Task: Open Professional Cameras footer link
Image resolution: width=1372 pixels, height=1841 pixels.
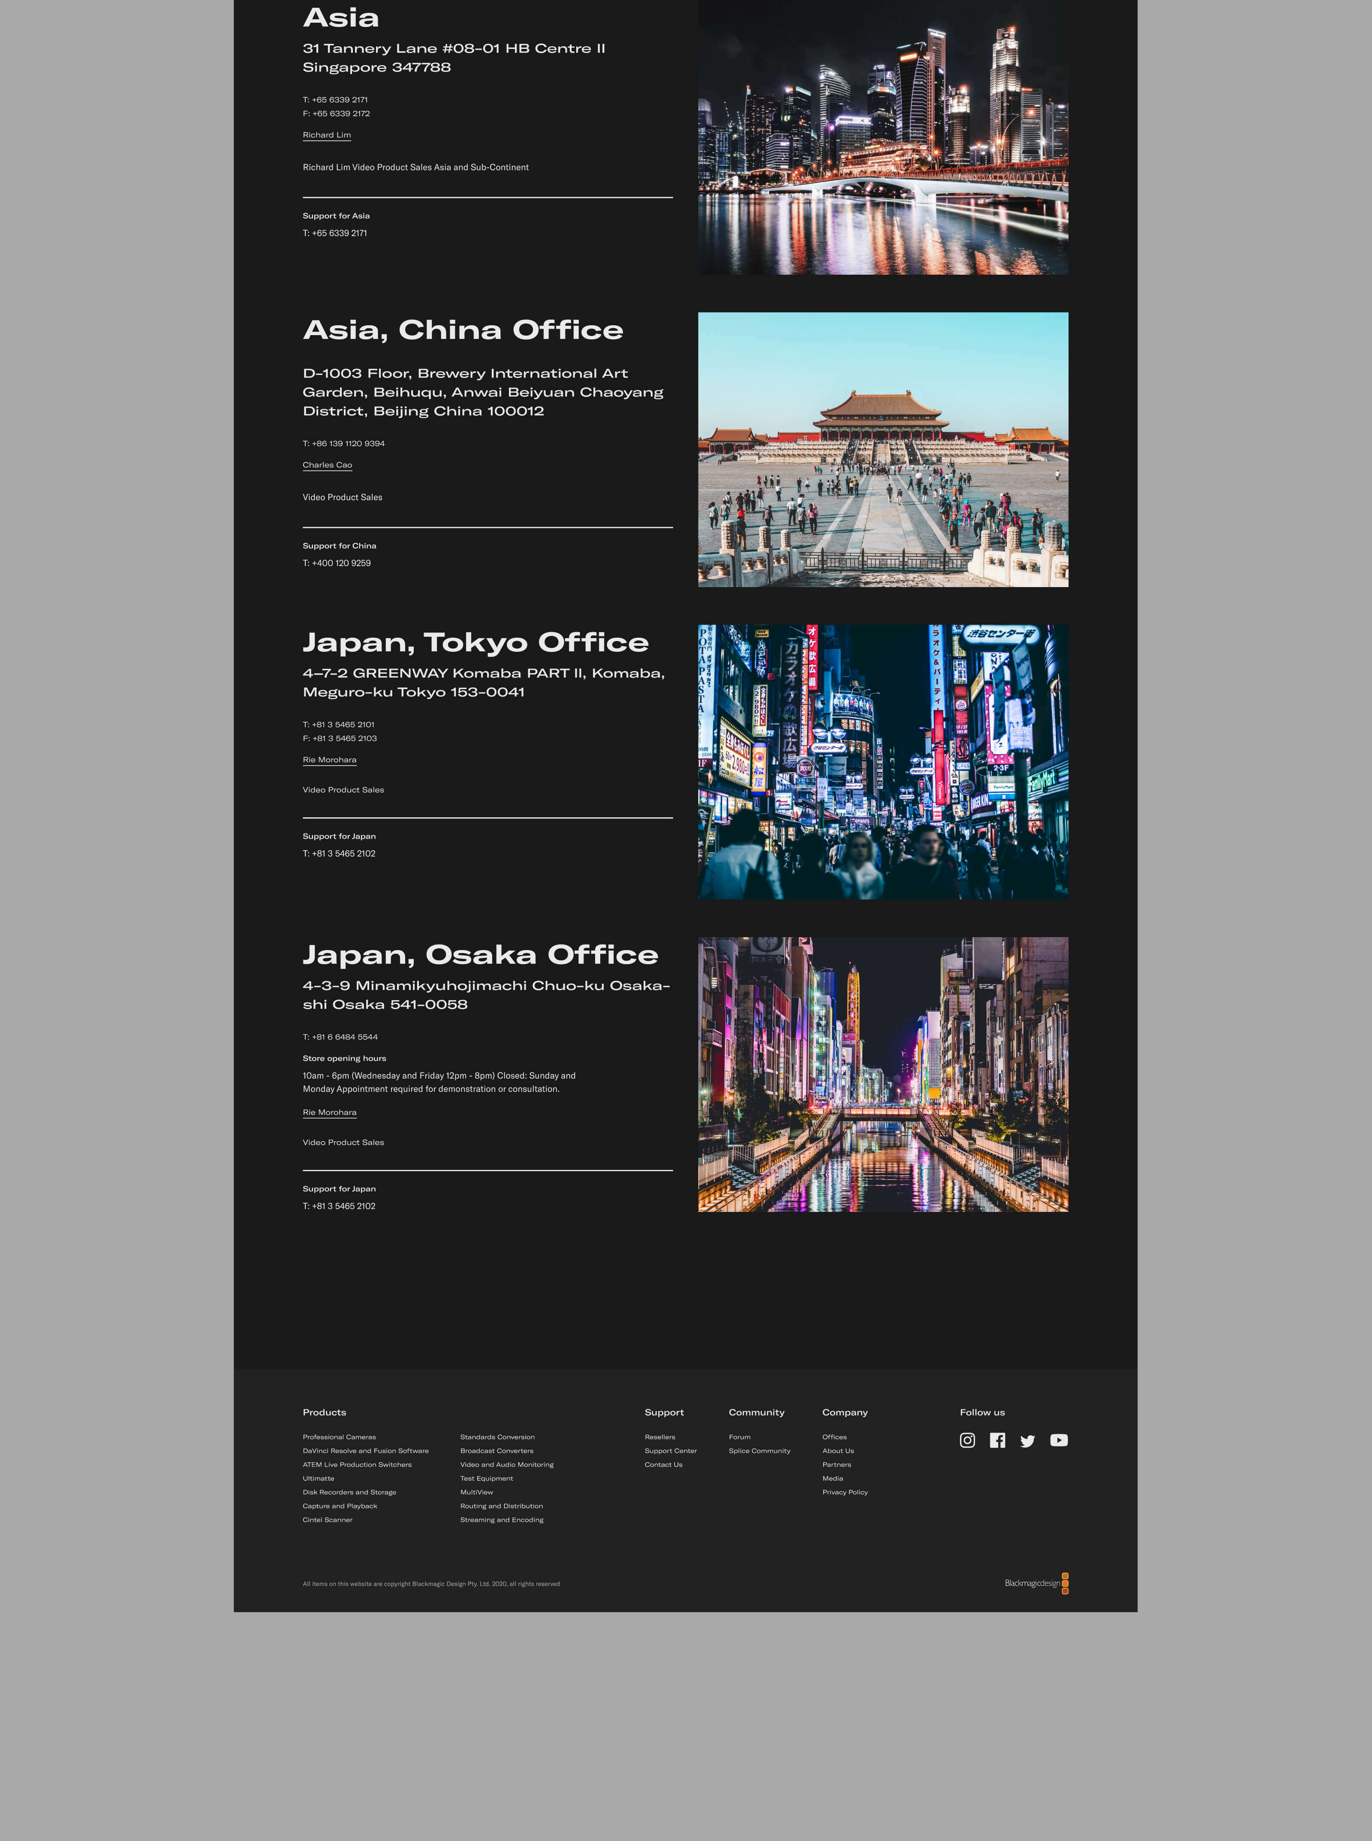Action: click(x=339, y=1437)
